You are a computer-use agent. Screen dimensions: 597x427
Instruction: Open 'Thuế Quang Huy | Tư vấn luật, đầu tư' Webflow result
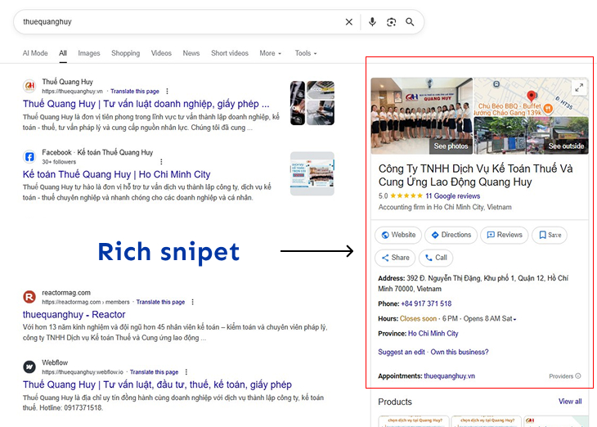[157, 384]
